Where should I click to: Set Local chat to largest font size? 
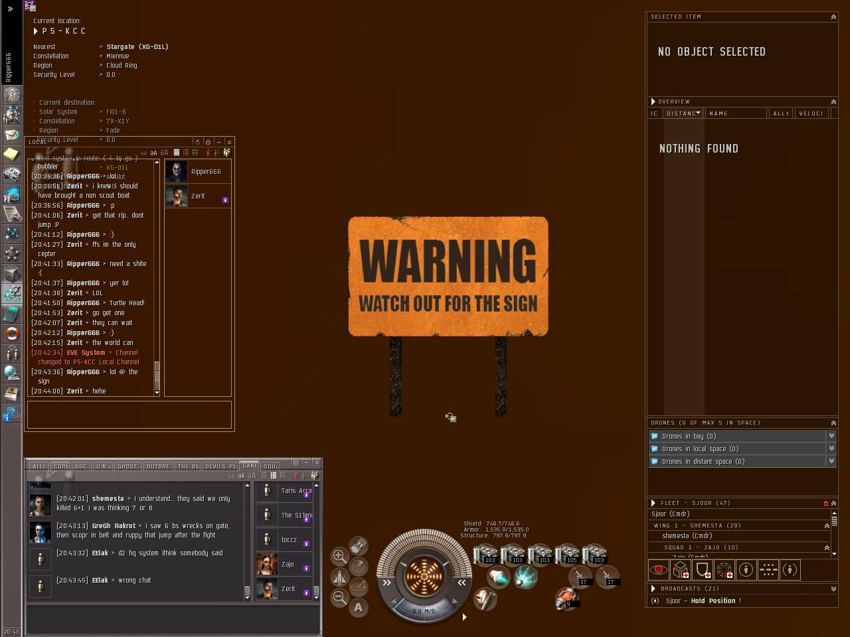tap(165, 153)
